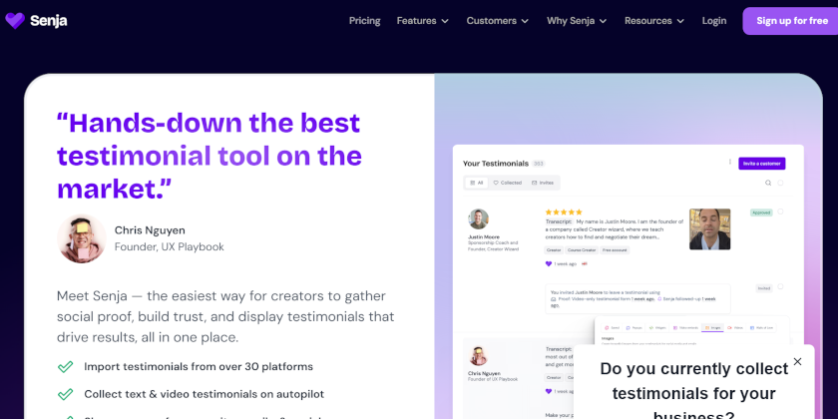Viewport: 838px width, 419px height.
Task: Toggle the select-all circle beside search
Action: pyautogui.click(x=780, y=183)
